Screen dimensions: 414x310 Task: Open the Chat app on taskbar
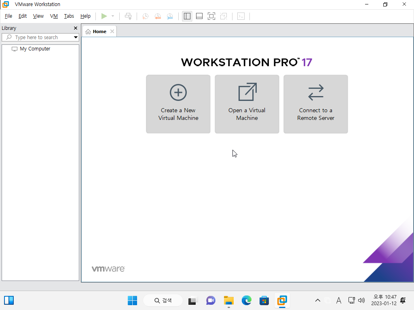[x=211, y=300]
